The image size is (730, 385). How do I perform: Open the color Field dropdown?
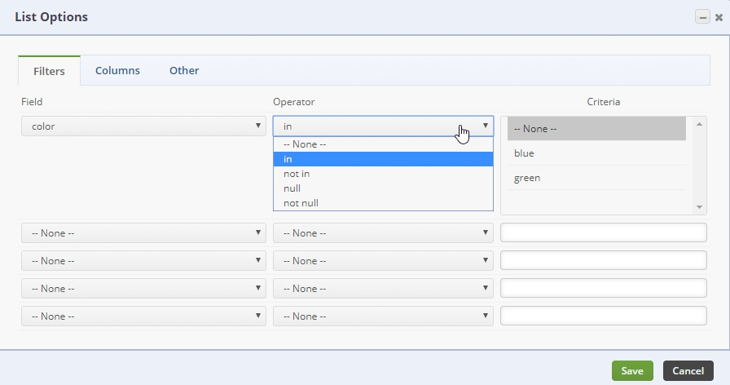pos(143,126)
